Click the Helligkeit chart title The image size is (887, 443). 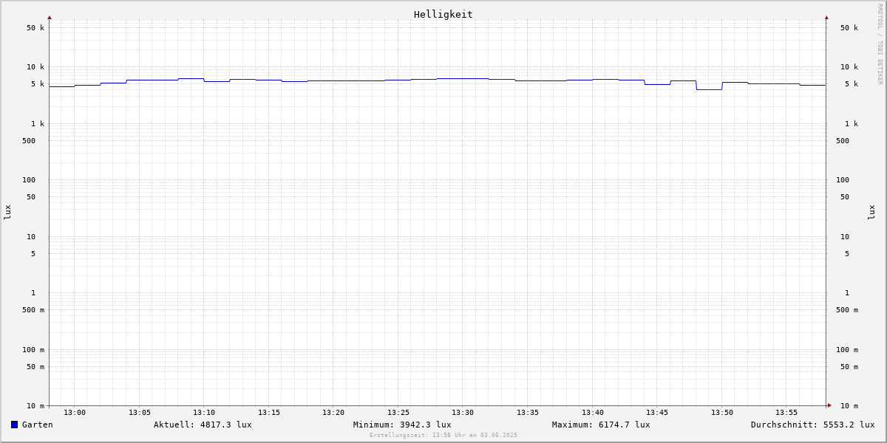tap(443, 14)
